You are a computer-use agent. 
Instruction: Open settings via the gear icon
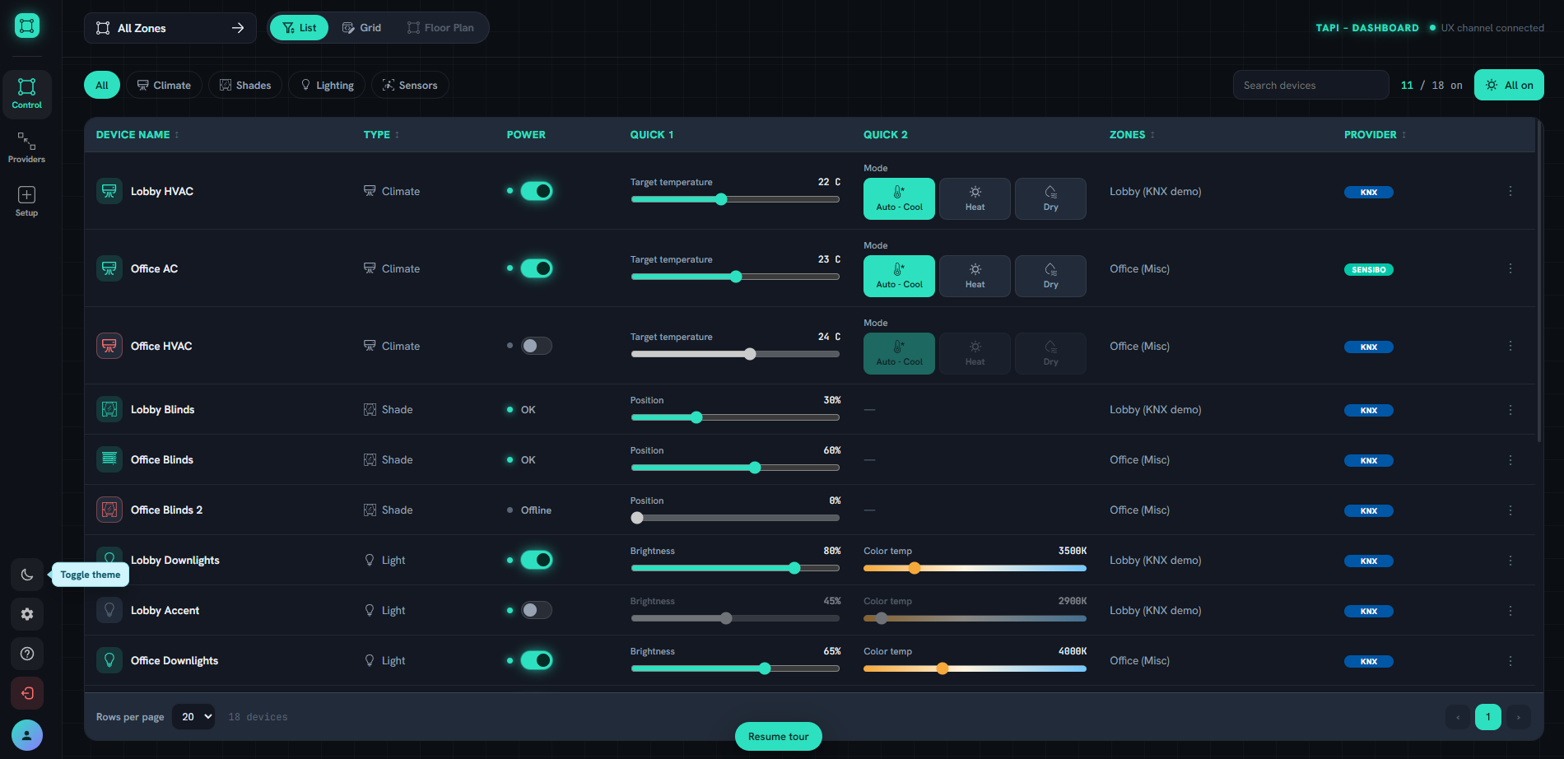point(27,614)
